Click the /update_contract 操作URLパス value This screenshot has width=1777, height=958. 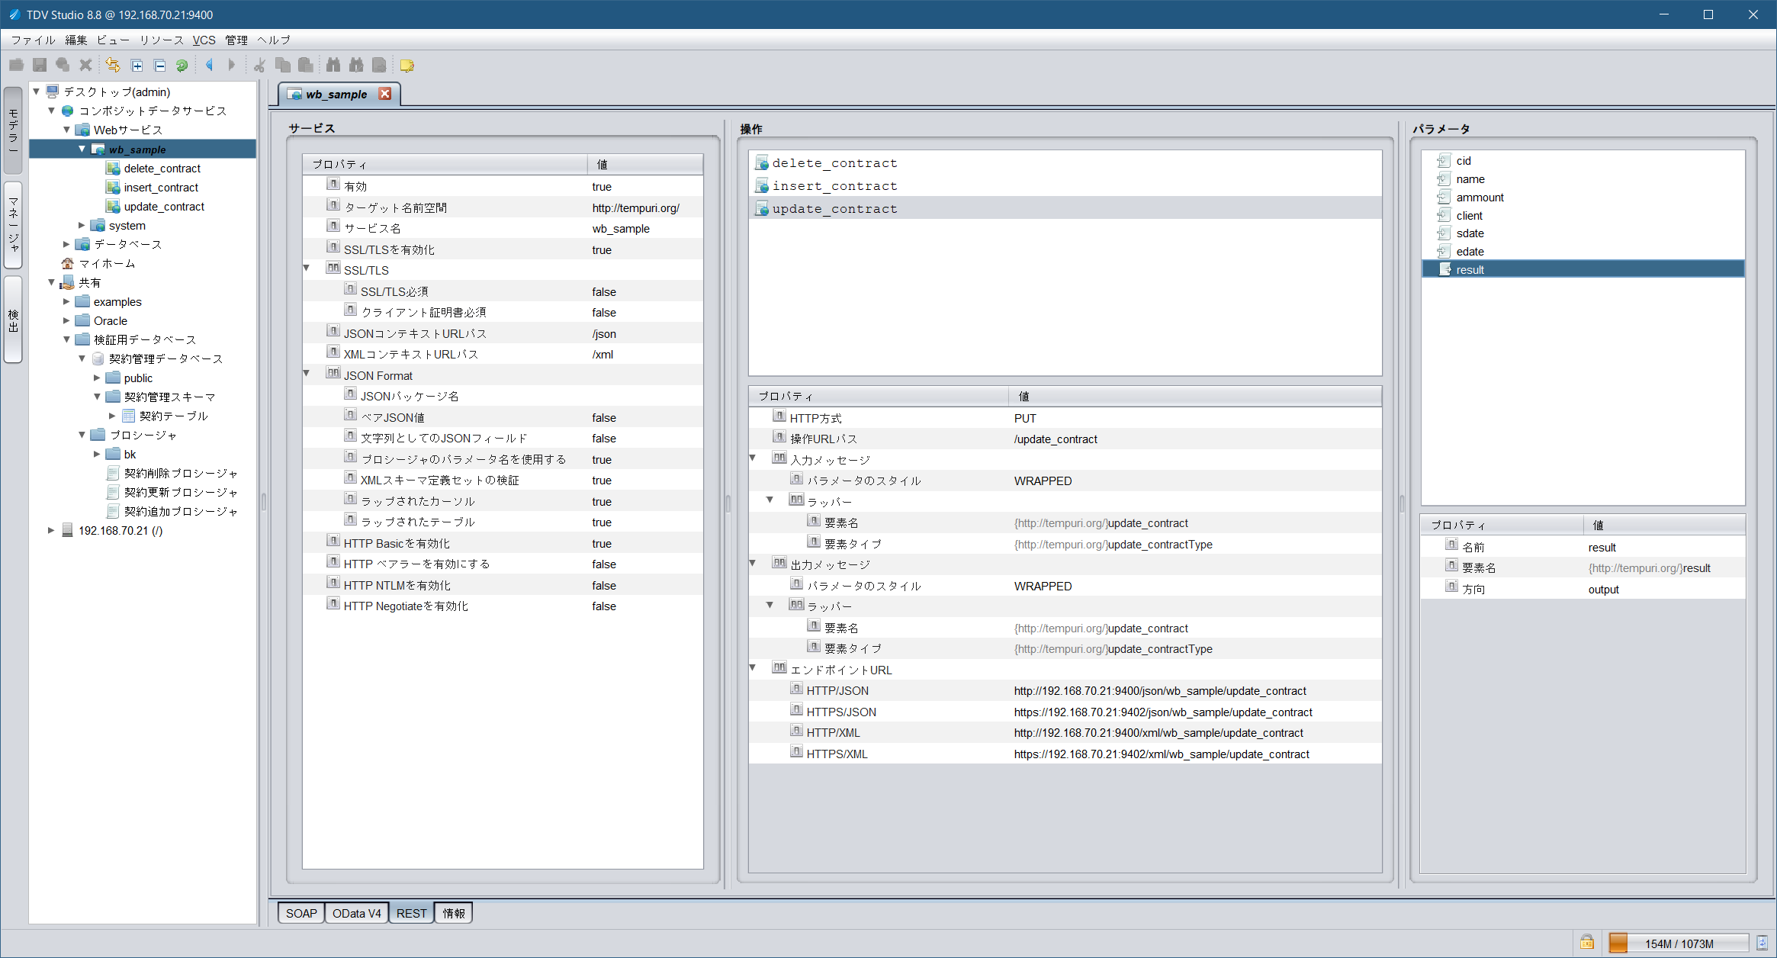[1056, 439]
